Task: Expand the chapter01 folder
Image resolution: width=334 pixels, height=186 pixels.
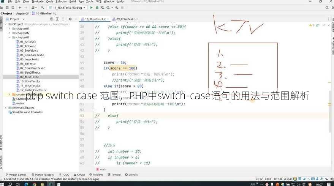Action: click(9, 28)
